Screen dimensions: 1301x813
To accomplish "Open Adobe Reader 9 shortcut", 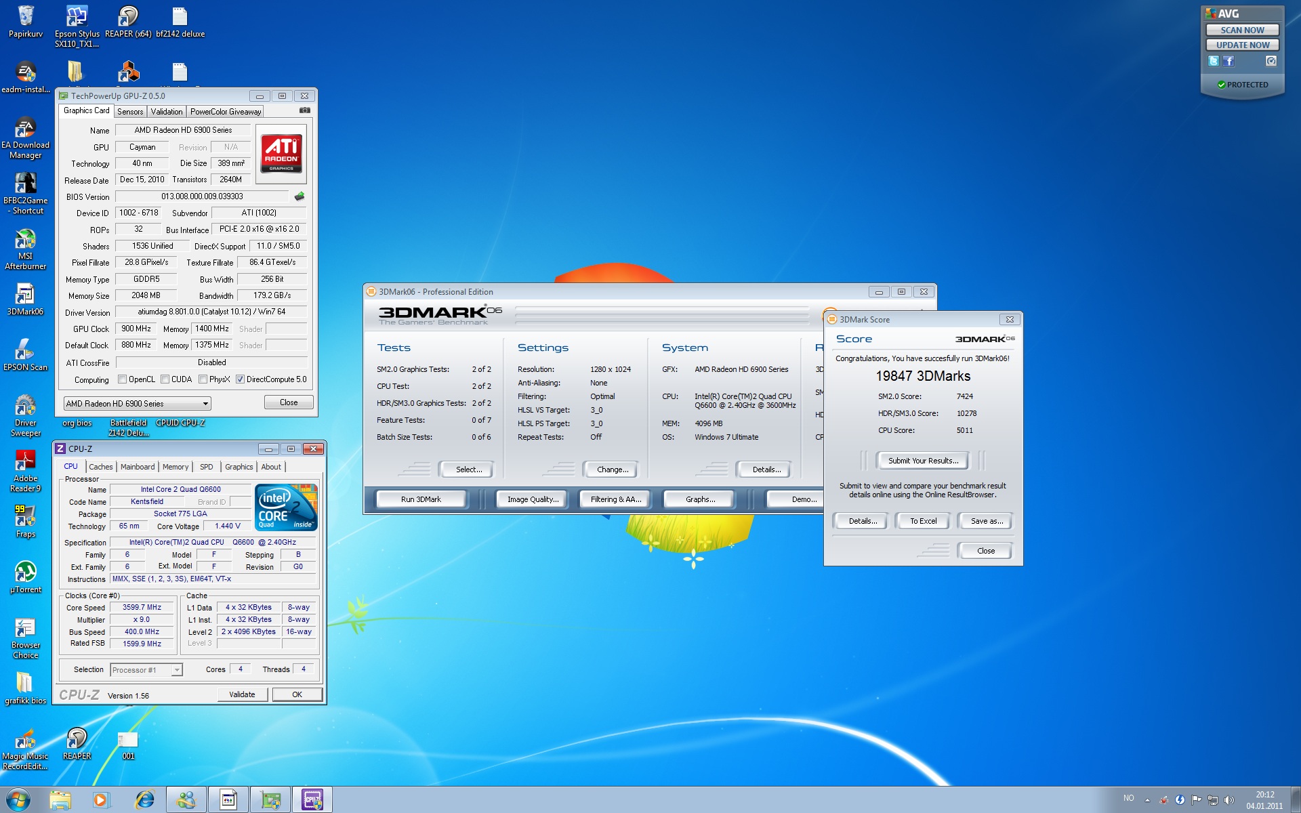I will coord(26,472).
